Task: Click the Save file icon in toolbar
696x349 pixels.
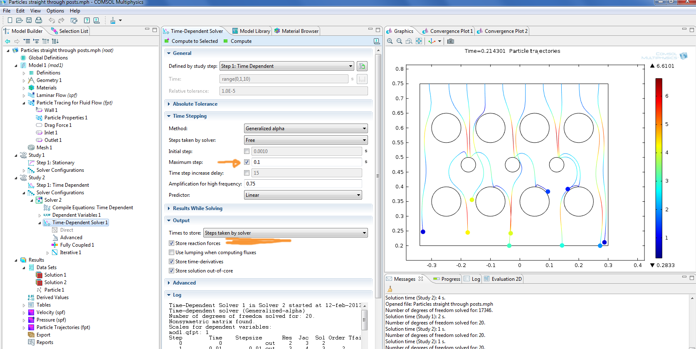Action: pyautogui.click(x=29, y=20)
